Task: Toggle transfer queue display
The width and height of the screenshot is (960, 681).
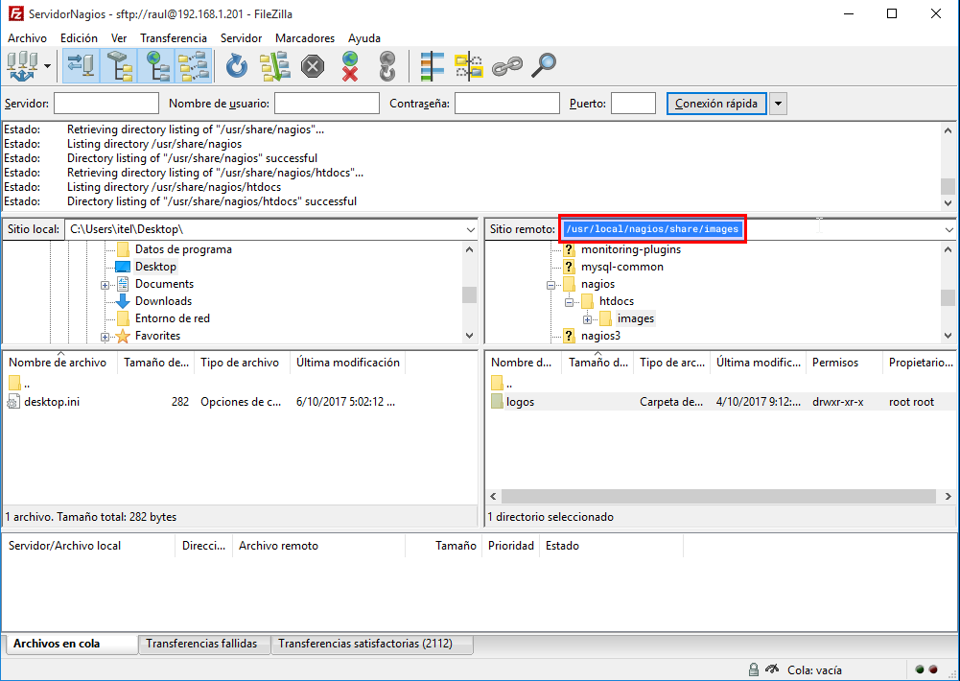Action: point(194,65)
